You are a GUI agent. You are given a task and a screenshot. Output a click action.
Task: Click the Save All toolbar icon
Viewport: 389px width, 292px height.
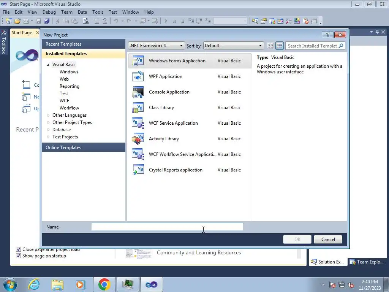(47, 21)
